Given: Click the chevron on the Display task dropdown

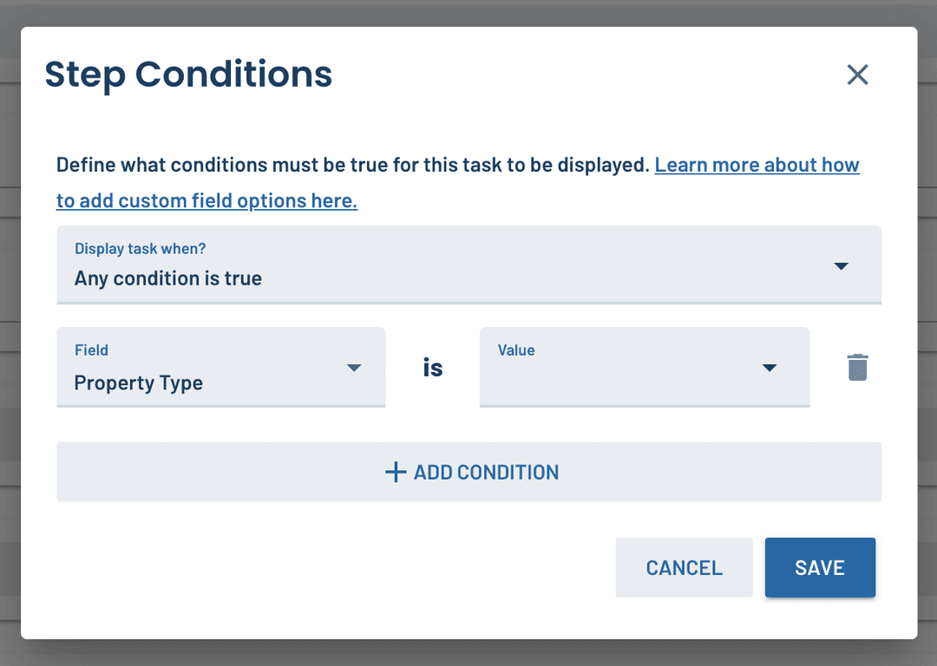Looking at the screenshot, I should 841,265.
